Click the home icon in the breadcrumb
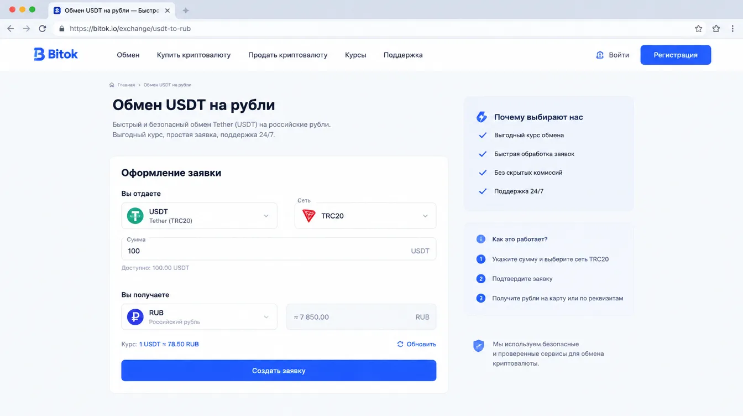This screenshot has width=743, height=416. click(112, 85)
